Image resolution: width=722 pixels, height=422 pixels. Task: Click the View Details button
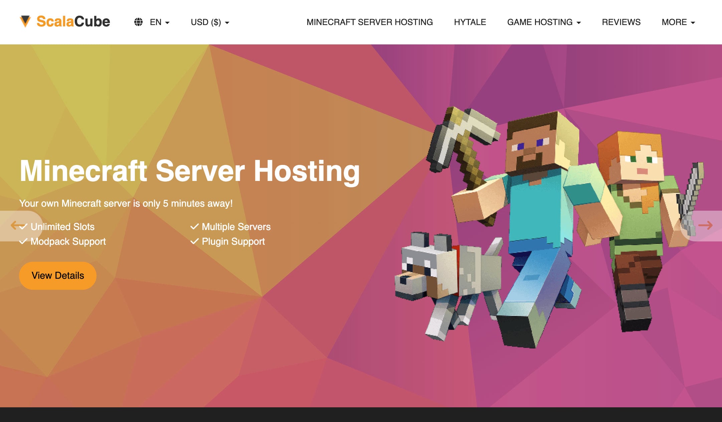pyautogui.click(x=58, y=276)
